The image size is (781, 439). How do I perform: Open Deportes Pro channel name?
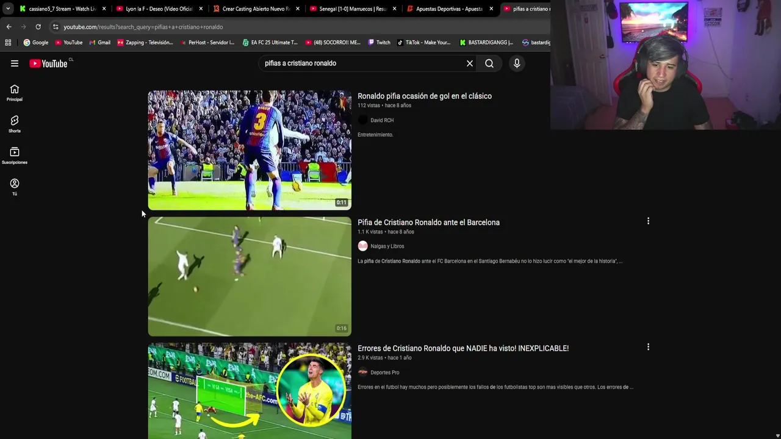[385, 373]
